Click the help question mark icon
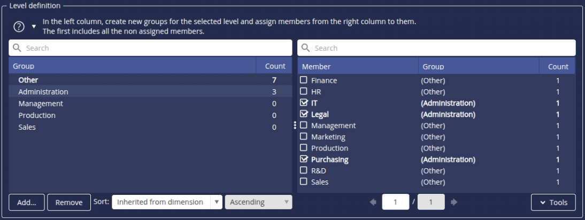The image size is (585, 220). [x=19, y=27]
